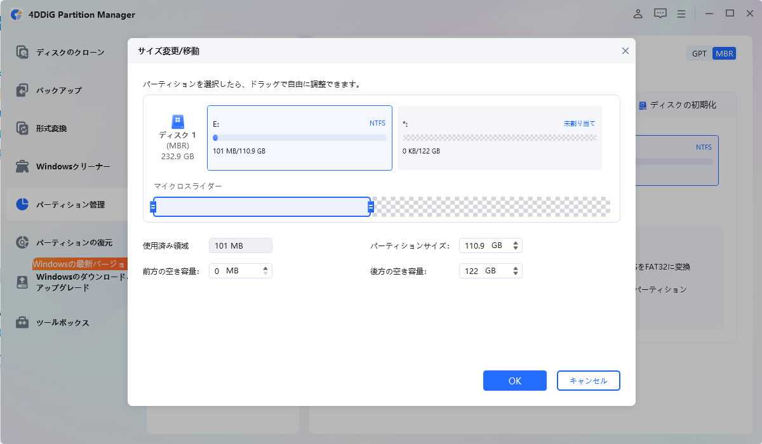Click the 0 KB/122 GB text

pyautogui.click(x=421, y=151)
